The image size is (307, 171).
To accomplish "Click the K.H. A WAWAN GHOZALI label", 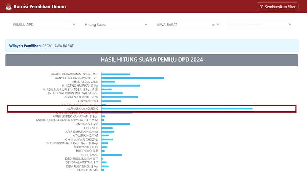I will [82, 140].
